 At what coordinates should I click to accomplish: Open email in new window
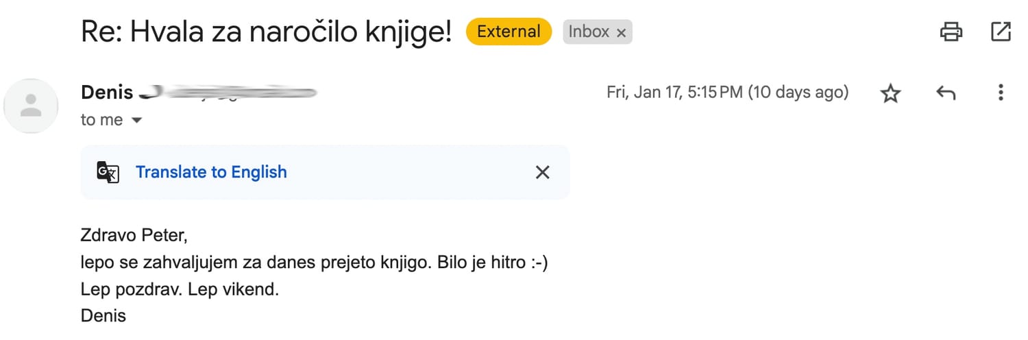tap(1001, 32)
